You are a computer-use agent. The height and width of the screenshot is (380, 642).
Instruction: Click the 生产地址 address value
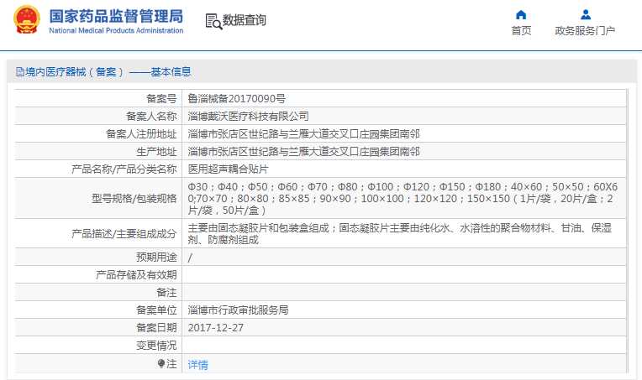(304, 151)
